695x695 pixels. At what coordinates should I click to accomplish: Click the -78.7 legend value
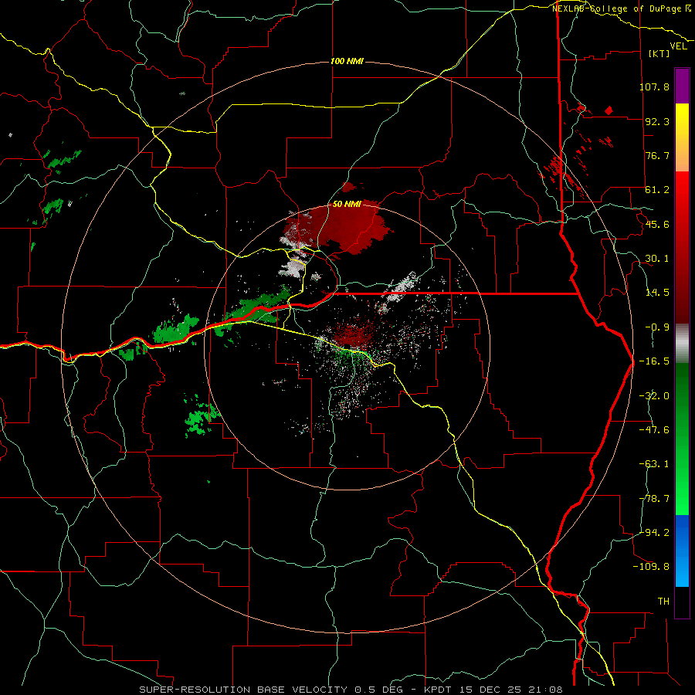coord(654,499)
